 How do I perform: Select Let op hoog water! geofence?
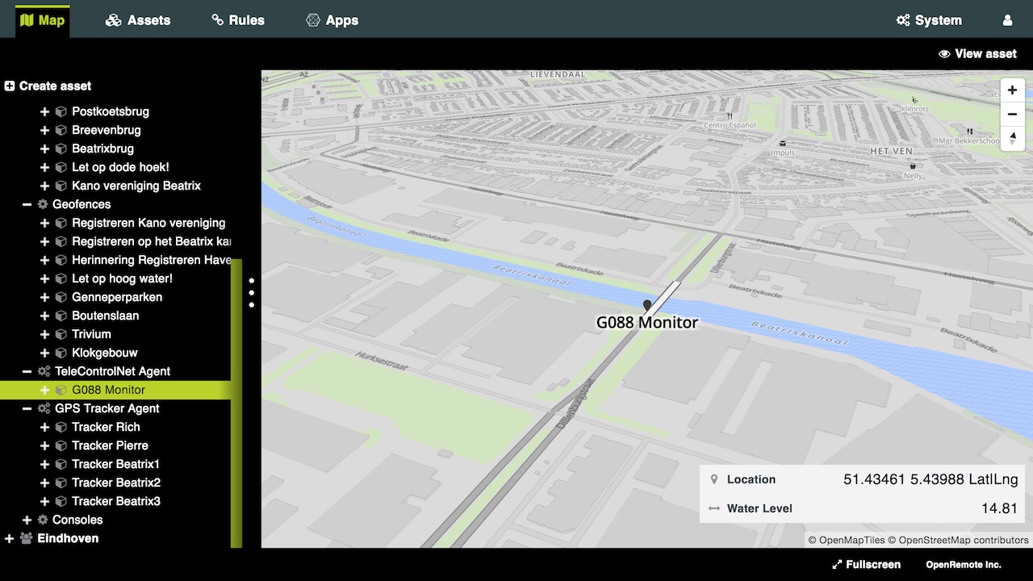(x=122, y=278)
